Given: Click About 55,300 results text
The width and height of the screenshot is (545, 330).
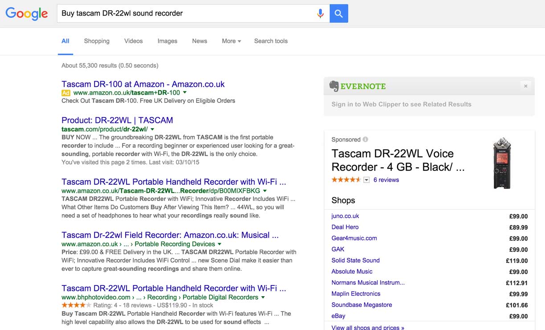Looking at the screenshot, I should coord(110,65).
